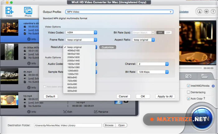Toggle the Intel/AMD/Nvidia checkbox
Screen dimensions: 218x134
(188, 86)
